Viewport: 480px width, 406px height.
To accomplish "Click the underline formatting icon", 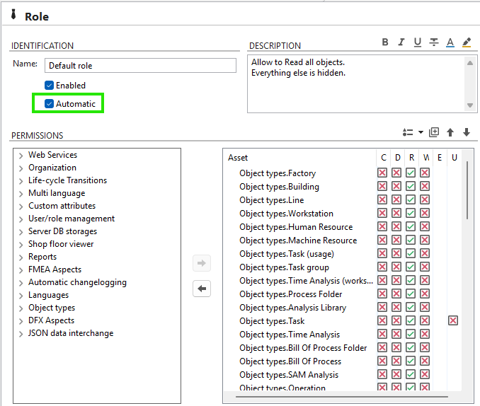I will (418, 42).
